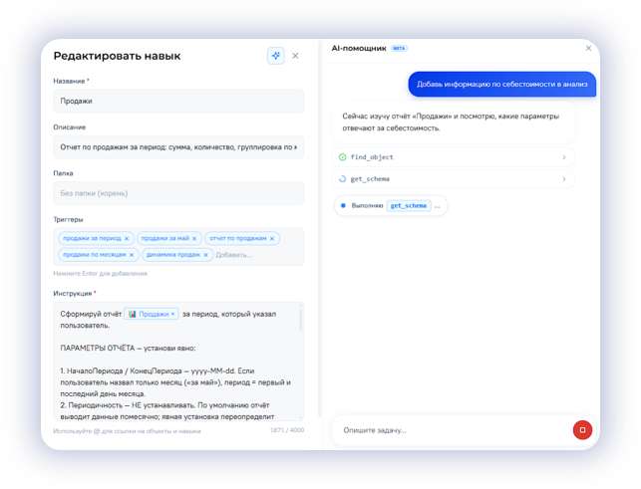Remove the "продажи за май" trigger tag
The image size is (641, 489).
(x=194, y=239)
